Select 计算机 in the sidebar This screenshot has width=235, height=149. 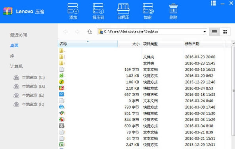16,67
